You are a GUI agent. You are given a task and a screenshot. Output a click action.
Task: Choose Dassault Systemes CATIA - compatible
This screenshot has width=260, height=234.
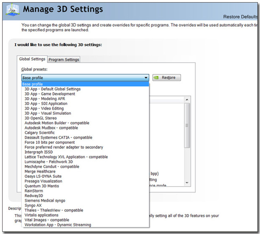[85, 137]
